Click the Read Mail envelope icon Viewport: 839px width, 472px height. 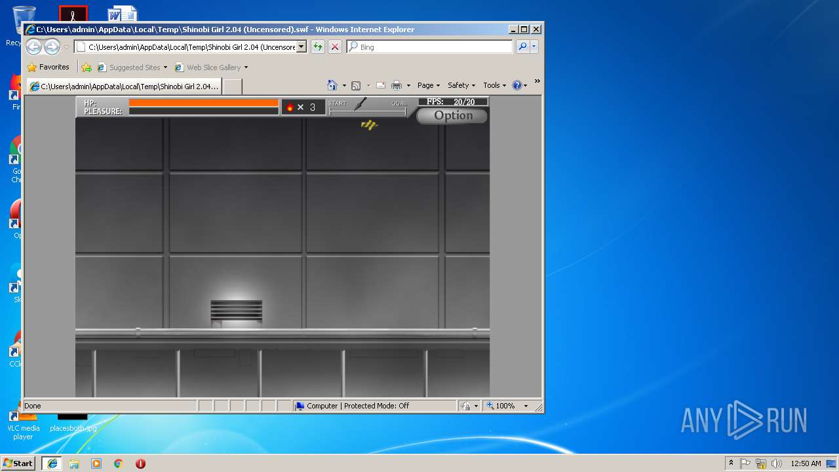coord(380,85)
